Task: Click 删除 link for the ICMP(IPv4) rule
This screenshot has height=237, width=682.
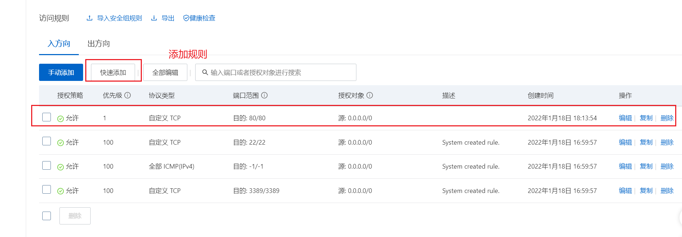Action: tap(667, 166)
